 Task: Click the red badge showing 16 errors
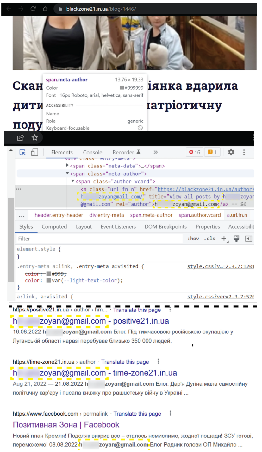point(194,152)
